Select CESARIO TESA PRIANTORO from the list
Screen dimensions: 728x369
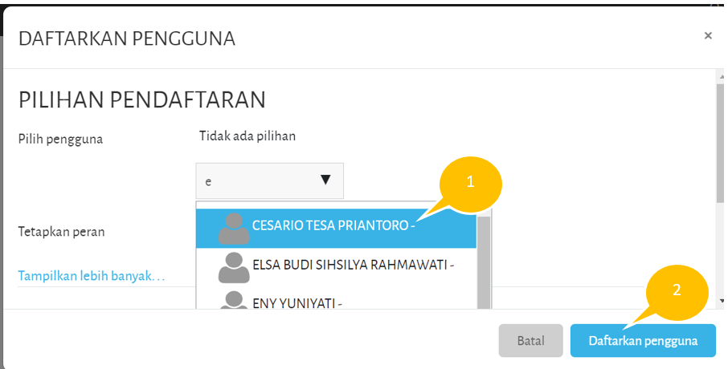point(333,225)
